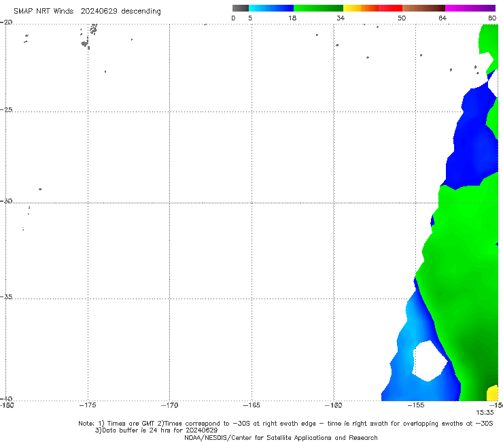The height and width of the screenshot is (442, 503).
Task: Click the longitude label "-165"
Action: coord(252,405)
